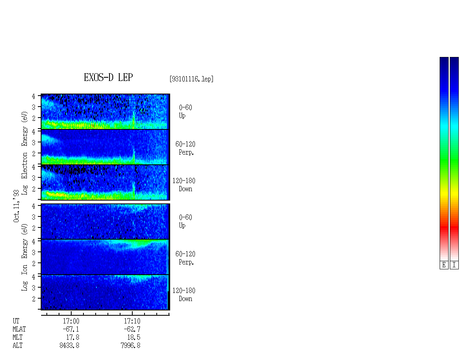Click the electron 120-180 Down pitch angle label
460x356 pixels.
click(184, 185)
